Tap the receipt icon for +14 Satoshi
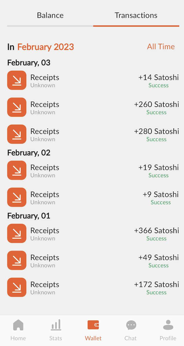This screenshot has width=184, height=346. pyautogui.click(x=17, y=80)
